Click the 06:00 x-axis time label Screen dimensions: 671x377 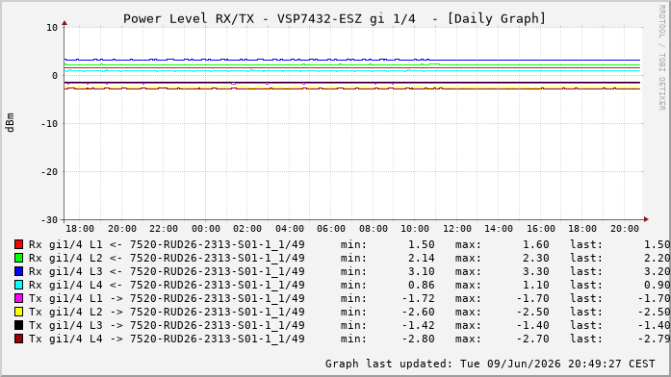[x=331, y=229]
